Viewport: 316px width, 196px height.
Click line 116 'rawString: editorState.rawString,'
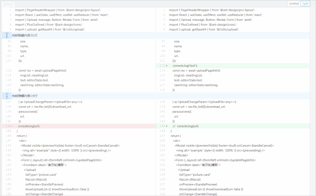42,85
